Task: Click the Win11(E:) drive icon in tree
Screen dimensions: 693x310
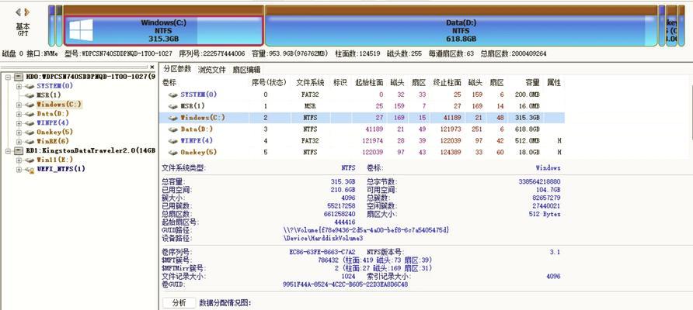Action: click(x=30, y=160)
